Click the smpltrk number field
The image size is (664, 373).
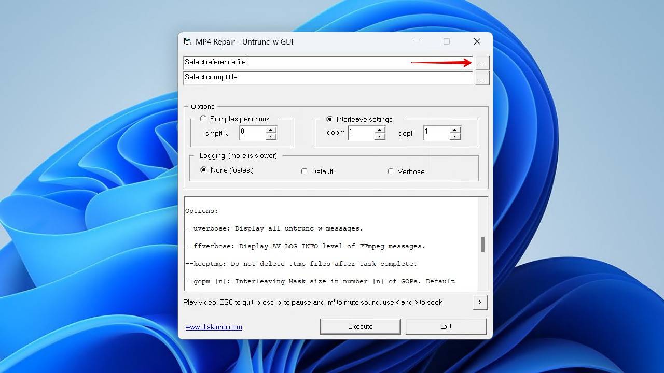pos(253,133)
